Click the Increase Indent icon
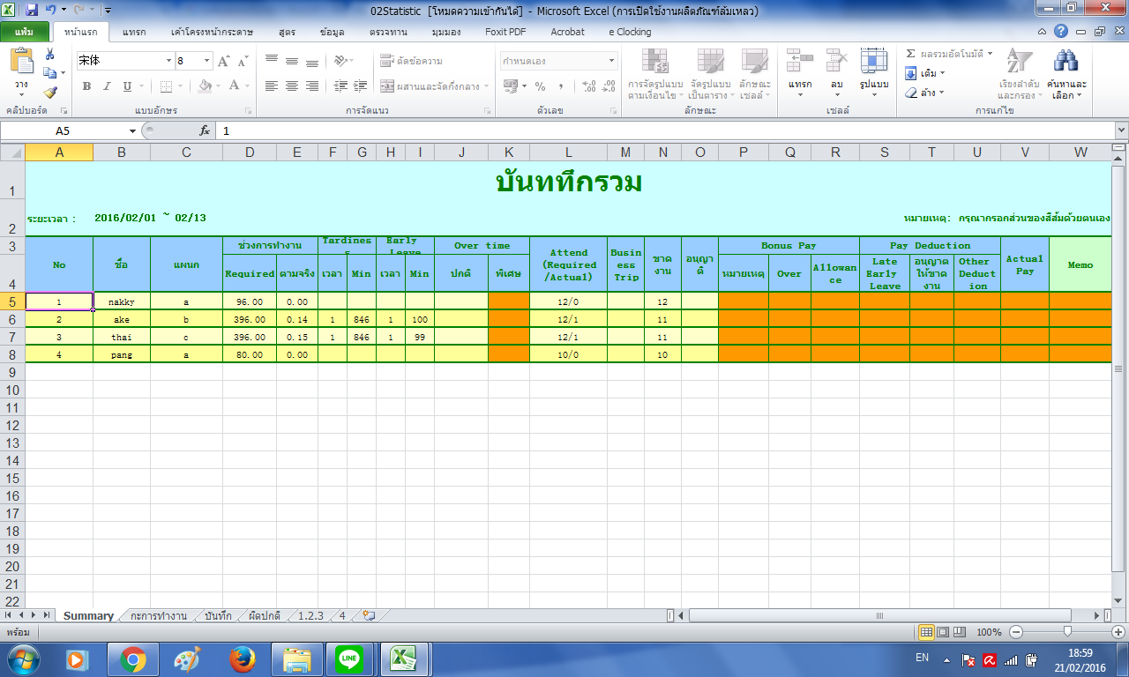 coord(360,86)
